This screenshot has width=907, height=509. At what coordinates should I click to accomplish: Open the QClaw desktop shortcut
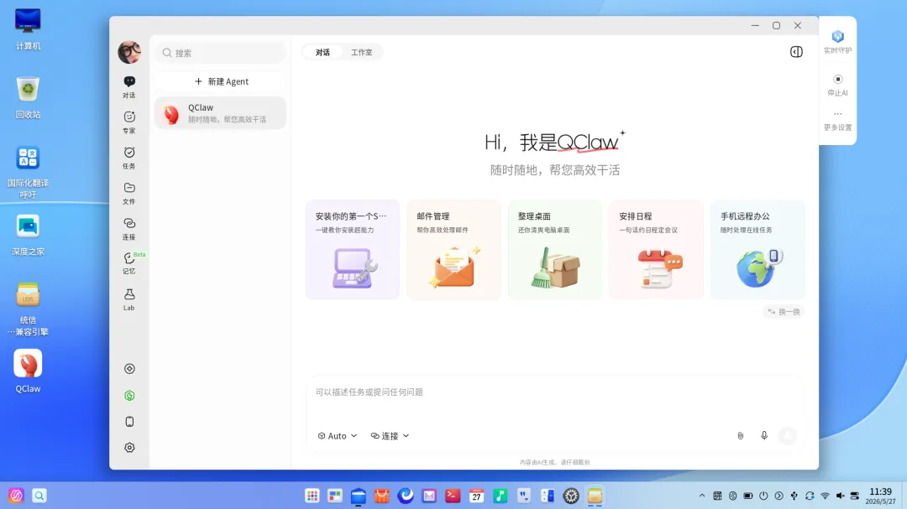[x=28, y=371]
